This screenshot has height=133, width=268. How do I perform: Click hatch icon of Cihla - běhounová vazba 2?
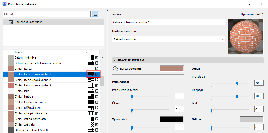(91, 80)
